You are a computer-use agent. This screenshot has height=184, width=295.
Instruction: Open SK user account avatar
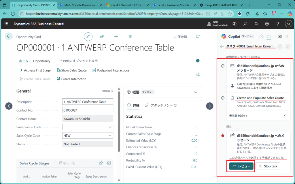[289, 24]
